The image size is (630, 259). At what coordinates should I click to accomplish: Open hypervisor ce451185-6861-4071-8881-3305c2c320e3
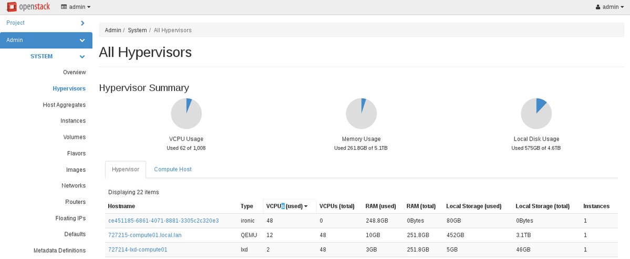coord(163,221)
